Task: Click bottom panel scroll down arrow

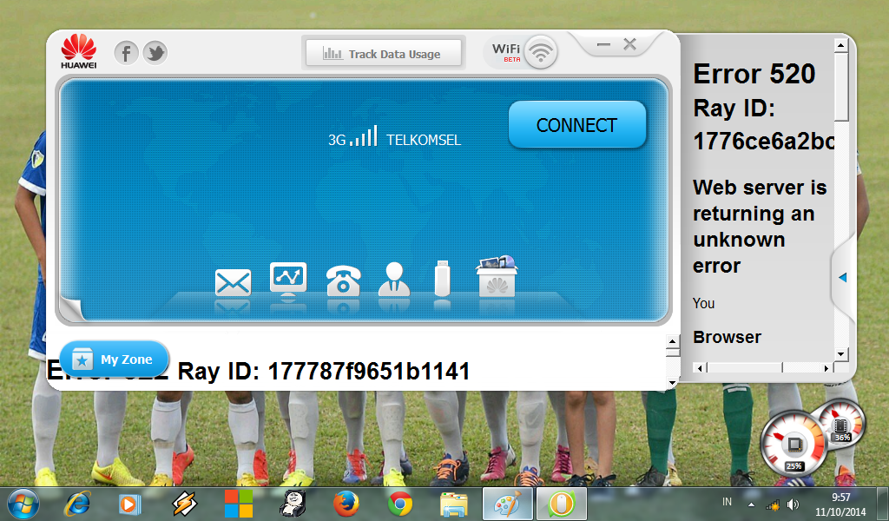Action: [x=673, y=383]
